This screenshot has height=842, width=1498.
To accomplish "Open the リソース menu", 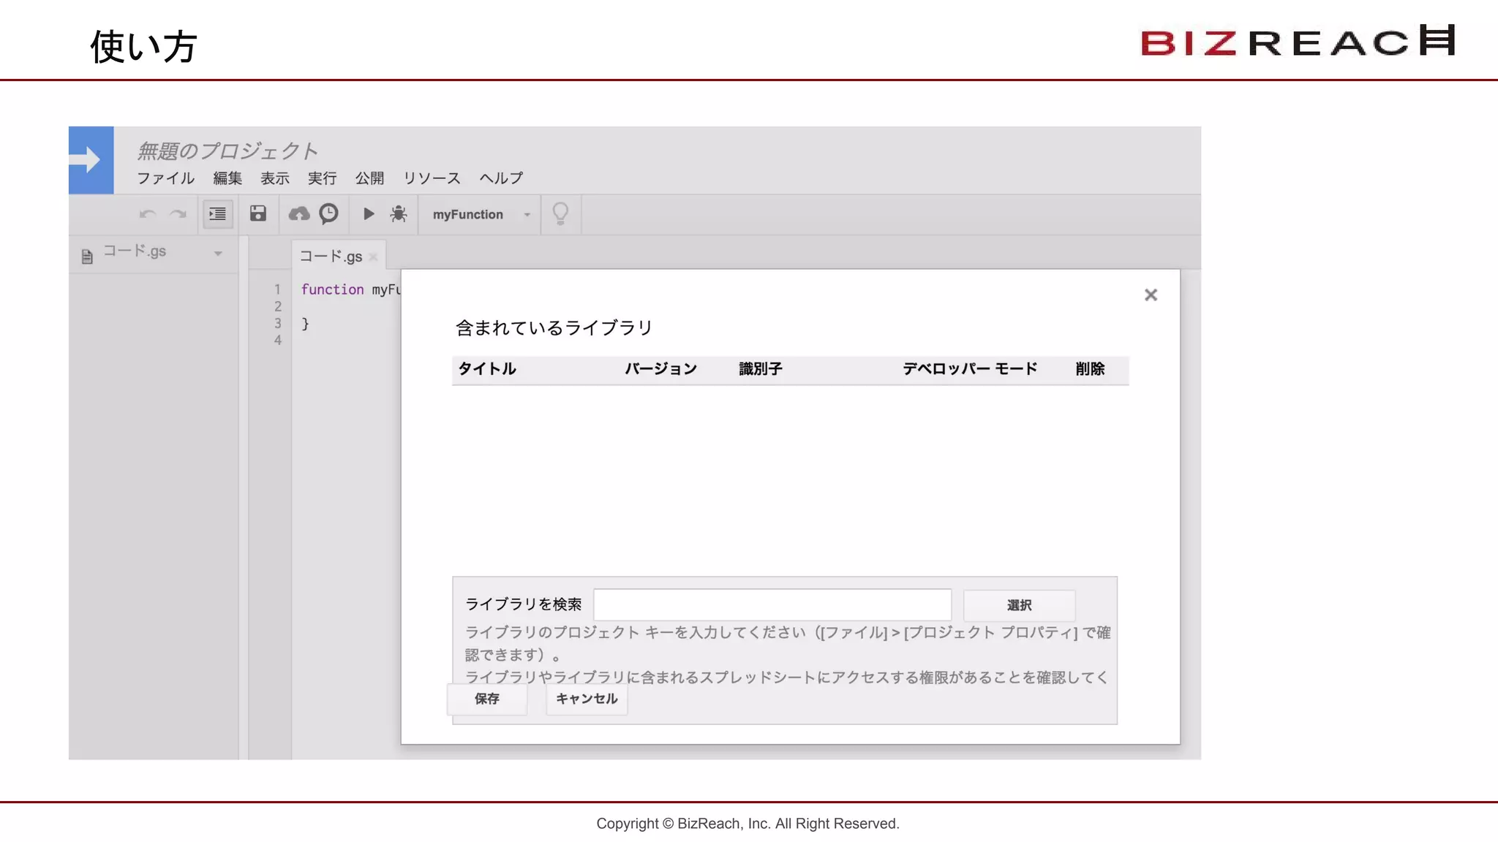I will (x=432, y=178).
